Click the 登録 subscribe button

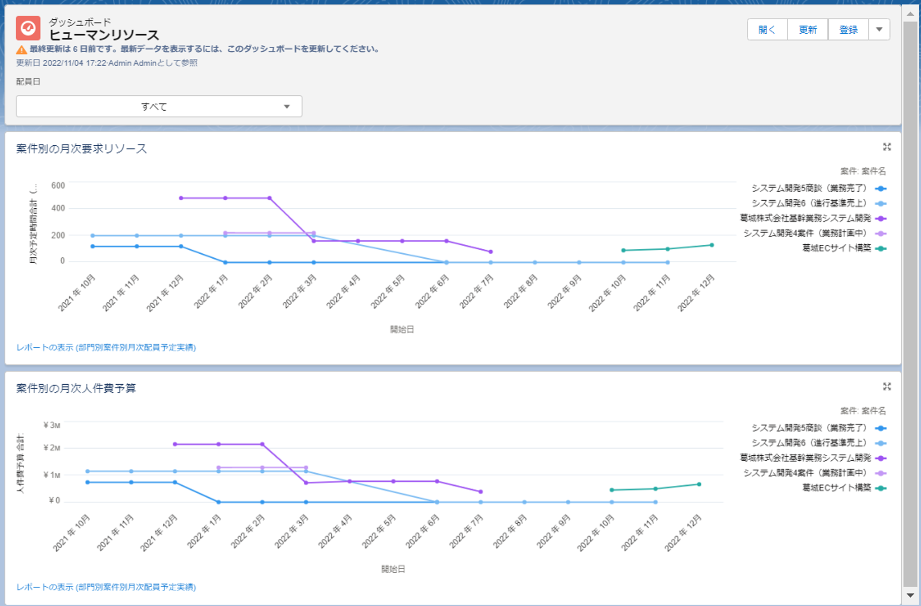pos(848,30)
